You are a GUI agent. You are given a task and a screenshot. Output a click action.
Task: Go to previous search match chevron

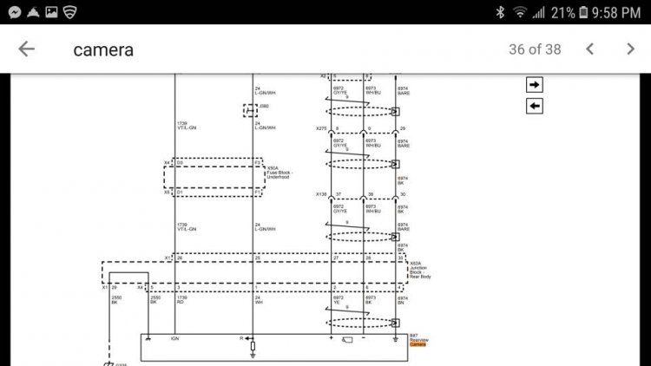(x=589, y=49)
